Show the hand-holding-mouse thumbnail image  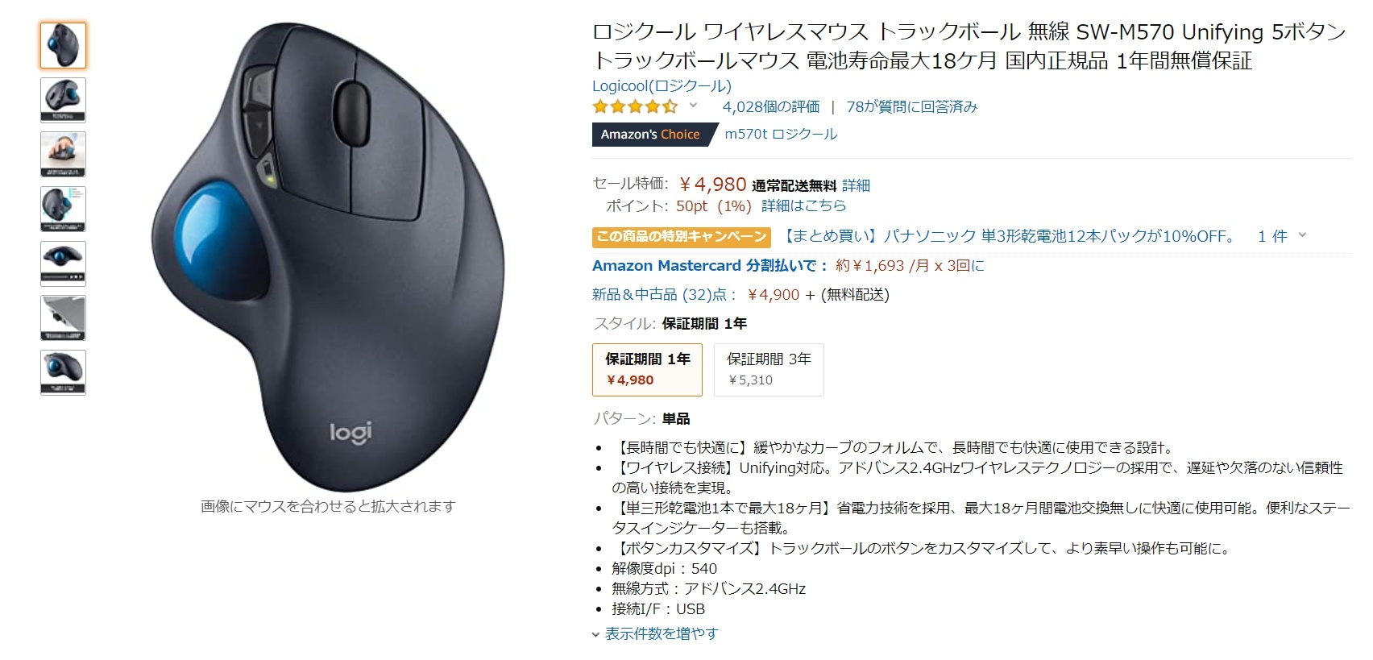point(63,154)
